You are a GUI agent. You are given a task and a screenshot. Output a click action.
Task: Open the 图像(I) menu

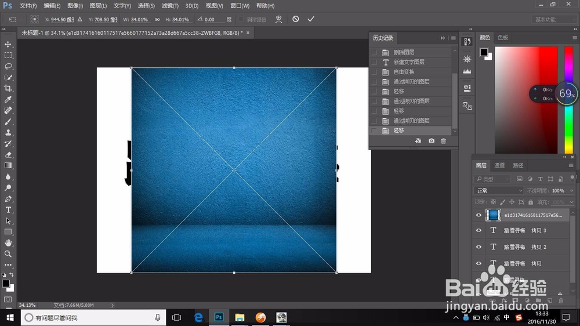[75, 6]
